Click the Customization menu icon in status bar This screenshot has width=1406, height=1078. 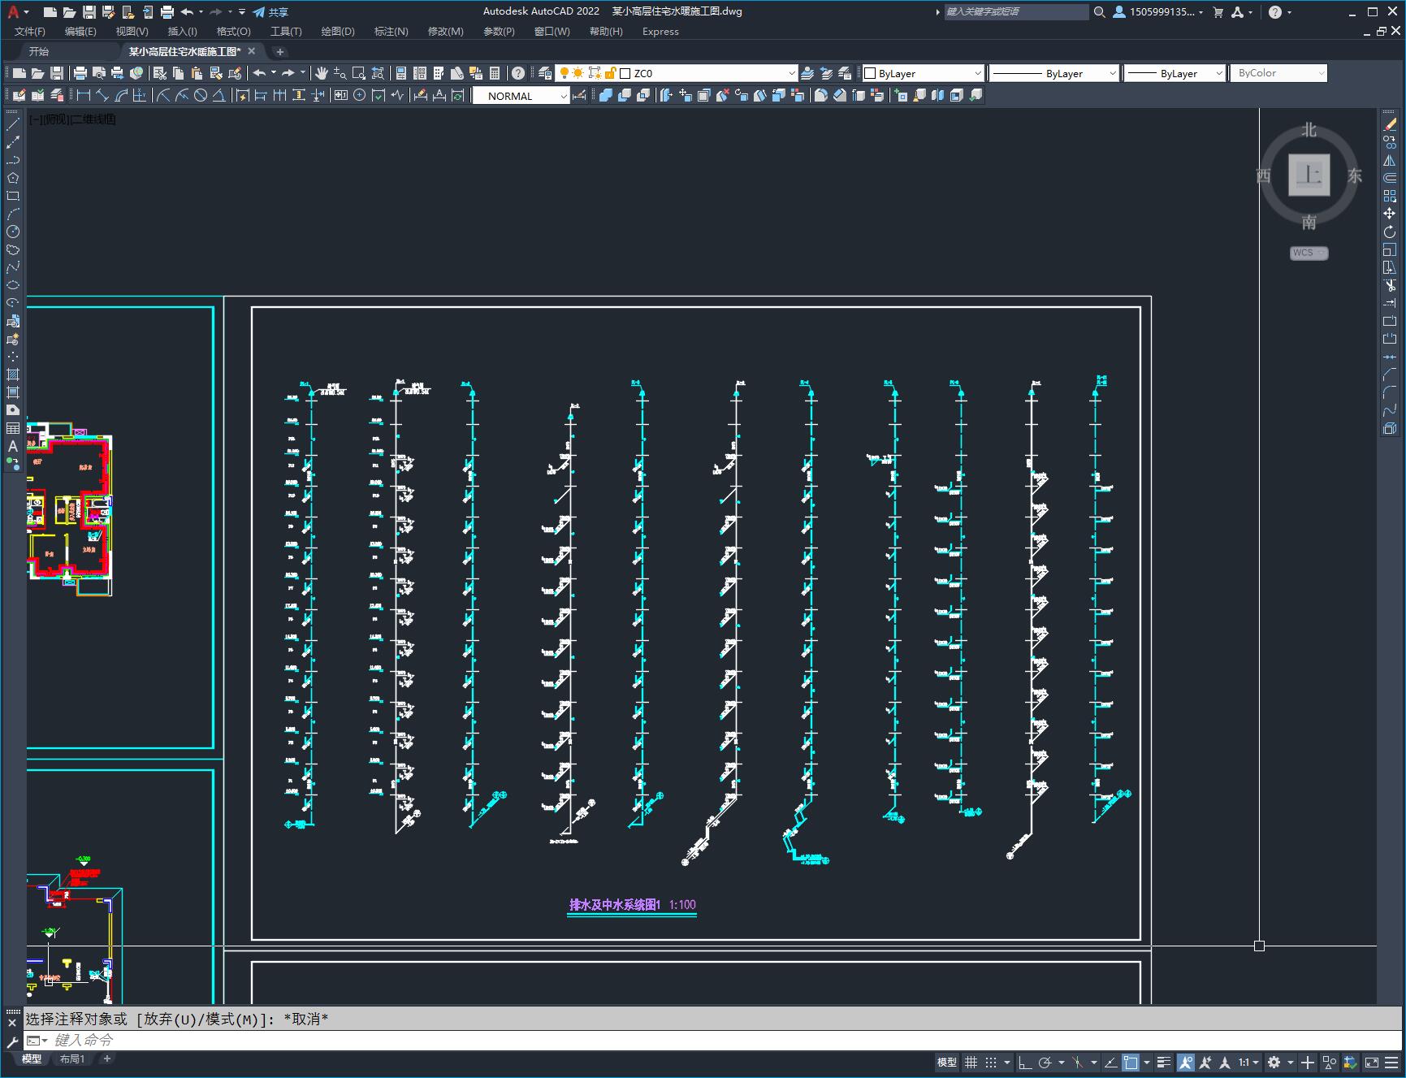click(1392, 1062)
